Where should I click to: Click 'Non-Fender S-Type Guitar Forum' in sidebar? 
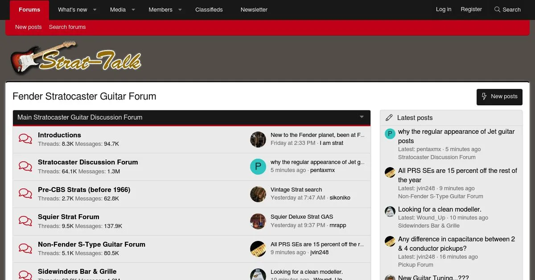[440, 196]
